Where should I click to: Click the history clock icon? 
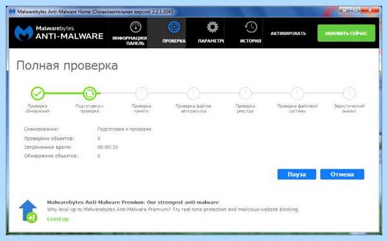[251, 27]
